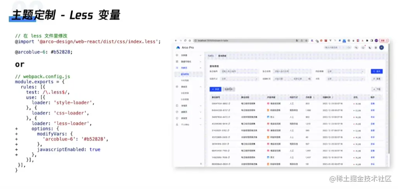
Task: Copy the ID in the 2022-12-13 row
Action: (x=229, y=117)
